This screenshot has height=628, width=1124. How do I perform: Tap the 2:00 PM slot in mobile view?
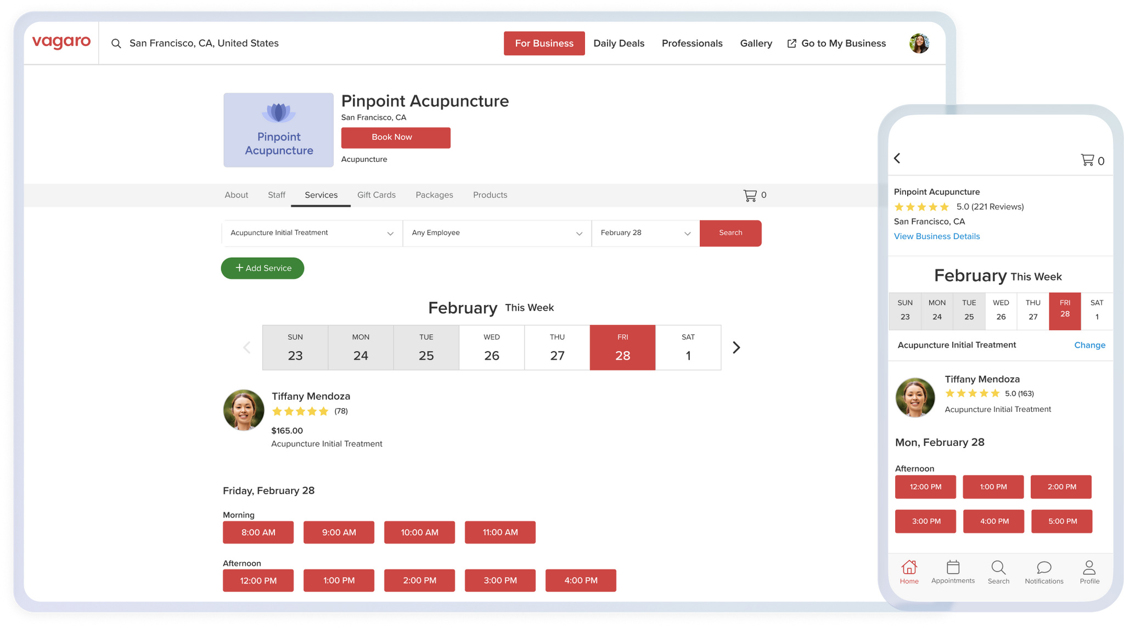click(1061, 487)
